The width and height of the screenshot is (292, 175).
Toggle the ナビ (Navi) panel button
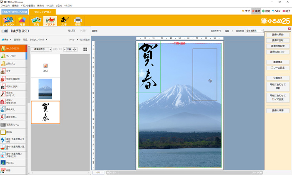(x=245, y=11)
